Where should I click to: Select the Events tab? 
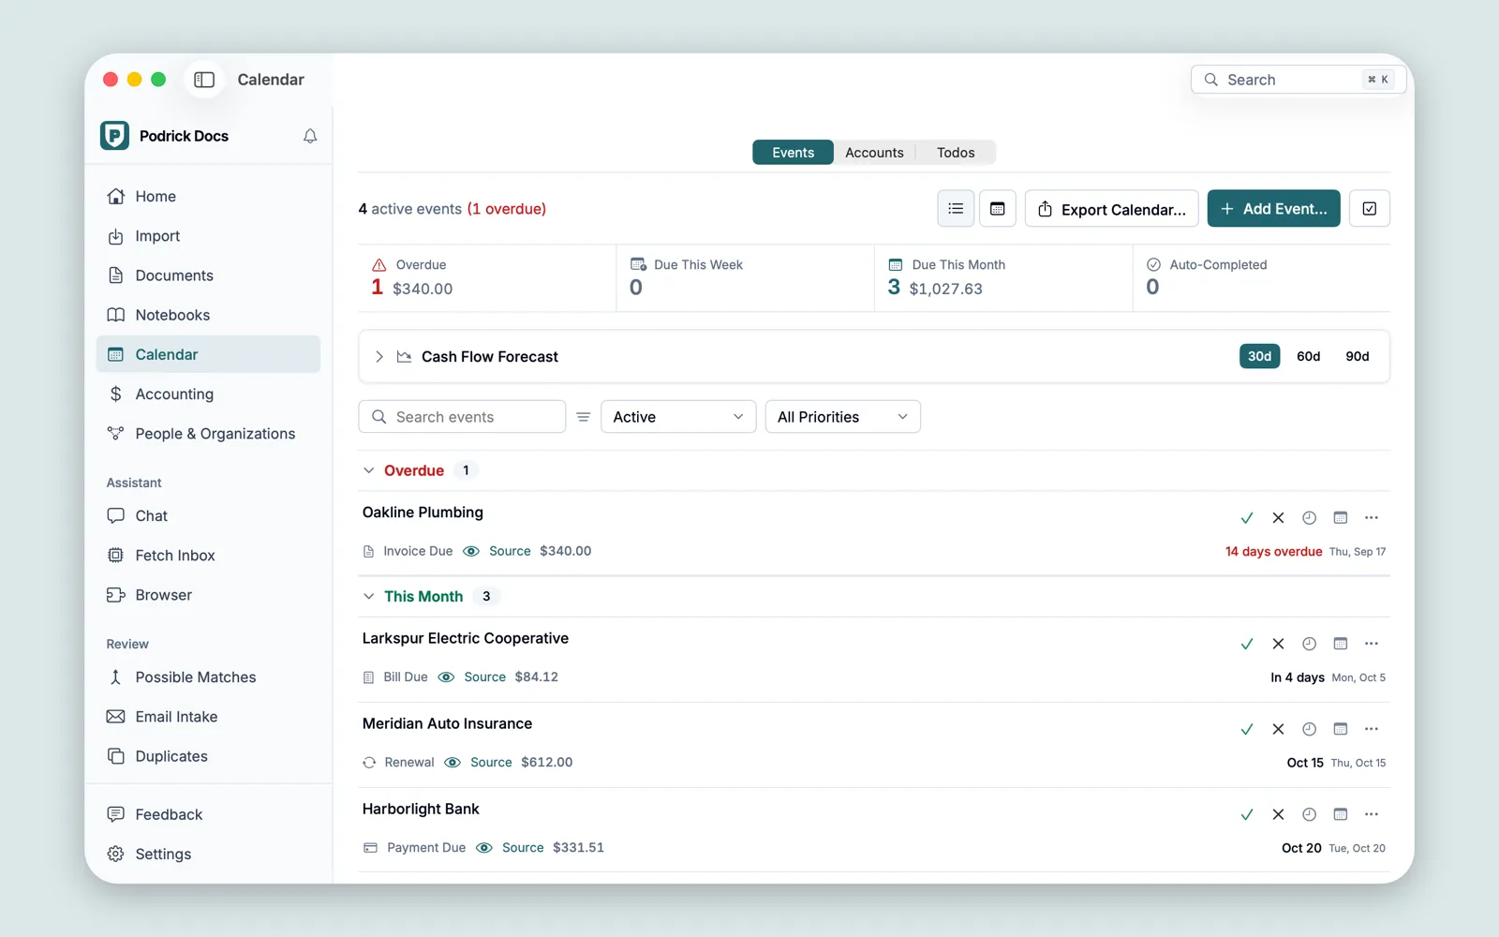(793, 153)
